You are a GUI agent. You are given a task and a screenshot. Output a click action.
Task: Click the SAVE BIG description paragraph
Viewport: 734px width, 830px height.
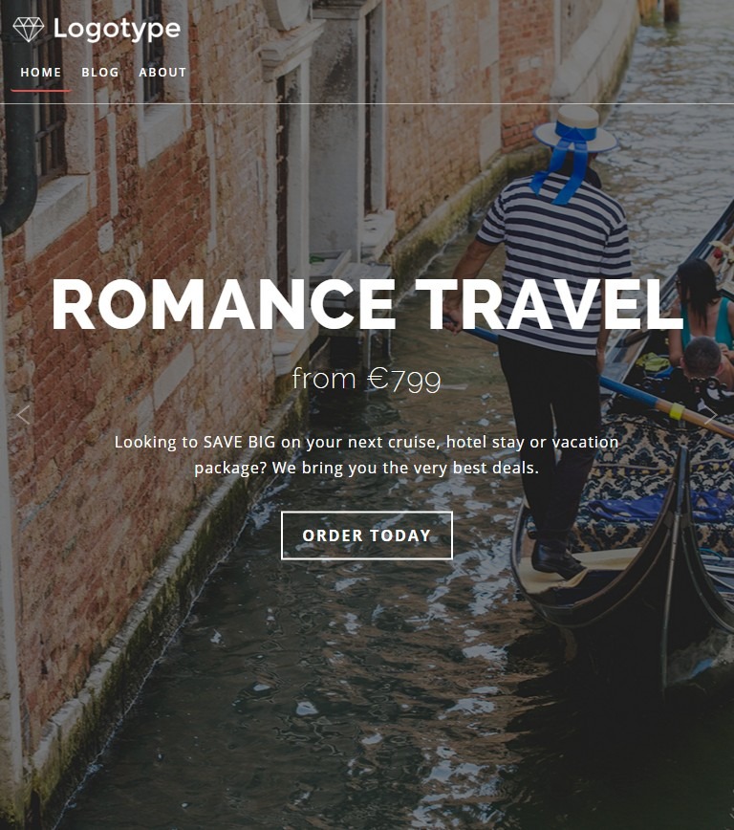pos(367,455)
